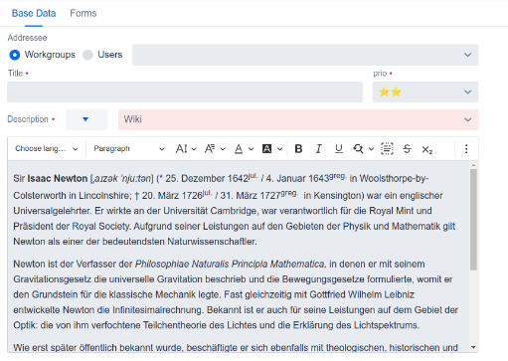
Task: Click the bold text "Isaac Newton"
Action: 58,179
